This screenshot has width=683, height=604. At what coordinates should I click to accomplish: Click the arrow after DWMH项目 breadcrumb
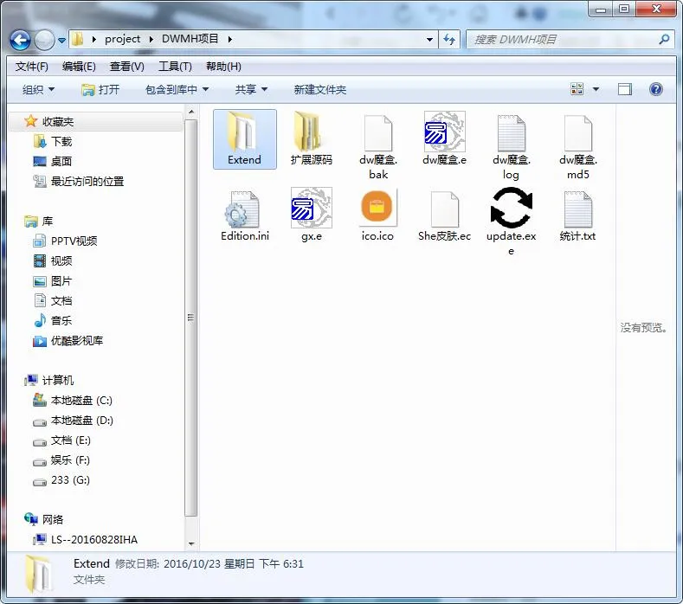click(229, 39)
